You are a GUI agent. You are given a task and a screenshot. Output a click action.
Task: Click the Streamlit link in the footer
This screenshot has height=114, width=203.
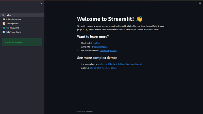[x=89, y=111]
